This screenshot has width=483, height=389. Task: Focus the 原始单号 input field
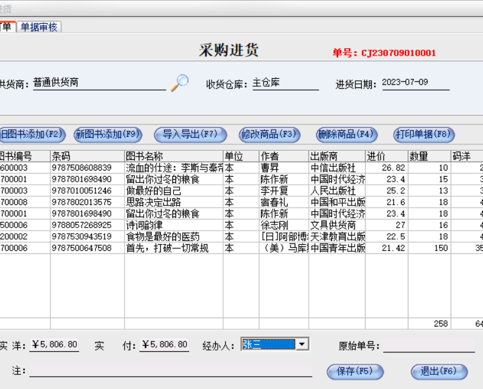click(429, 346)
